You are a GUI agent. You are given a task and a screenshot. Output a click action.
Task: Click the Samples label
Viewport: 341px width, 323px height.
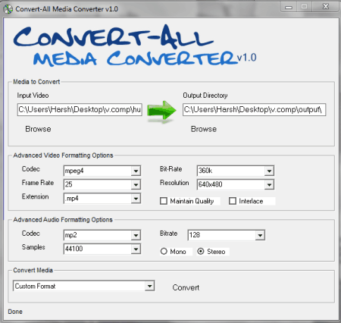33,247
